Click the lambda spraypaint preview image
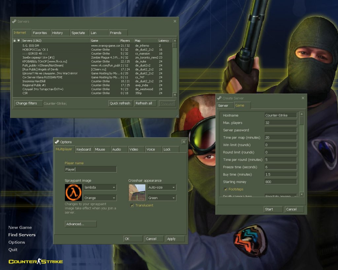Viewport: 338px width, 270px height. point(73,192)
